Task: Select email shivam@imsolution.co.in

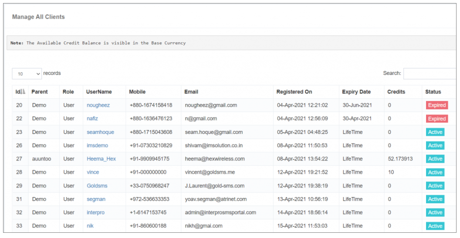Action: coord(214,145)
